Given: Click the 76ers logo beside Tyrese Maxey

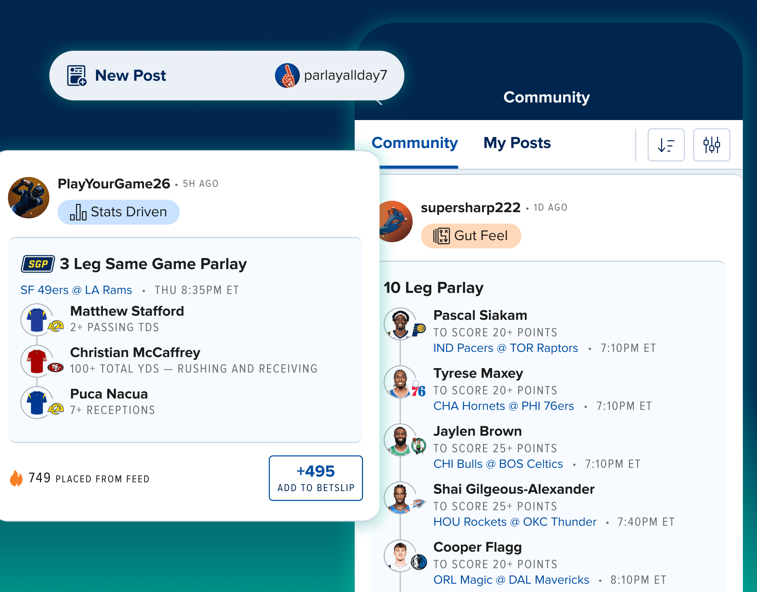Looking at the screenshot, I should pyautogui.click(x=419, y=389).
